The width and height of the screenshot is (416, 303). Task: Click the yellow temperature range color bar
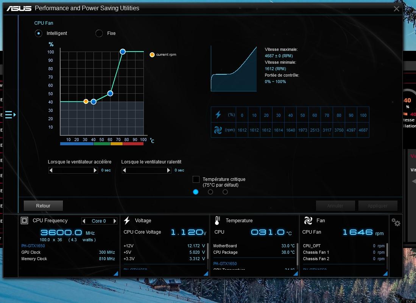[117, 144]
